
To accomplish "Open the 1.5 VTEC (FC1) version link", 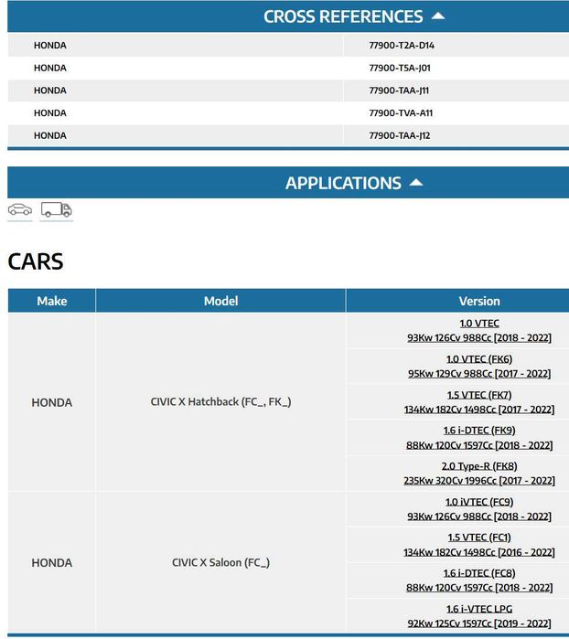I will pos(479,545).
